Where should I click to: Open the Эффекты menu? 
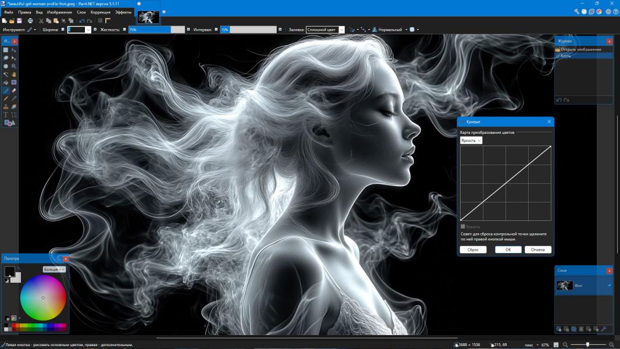[123, 12]
